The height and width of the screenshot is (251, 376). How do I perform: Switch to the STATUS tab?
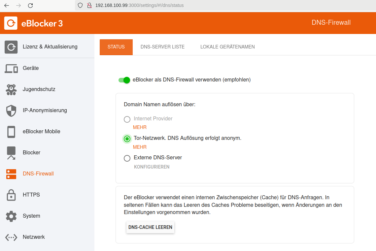pyautogui.click(x=116, y=47)
